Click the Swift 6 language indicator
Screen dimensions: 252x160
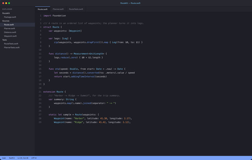[x=12, y=158]
